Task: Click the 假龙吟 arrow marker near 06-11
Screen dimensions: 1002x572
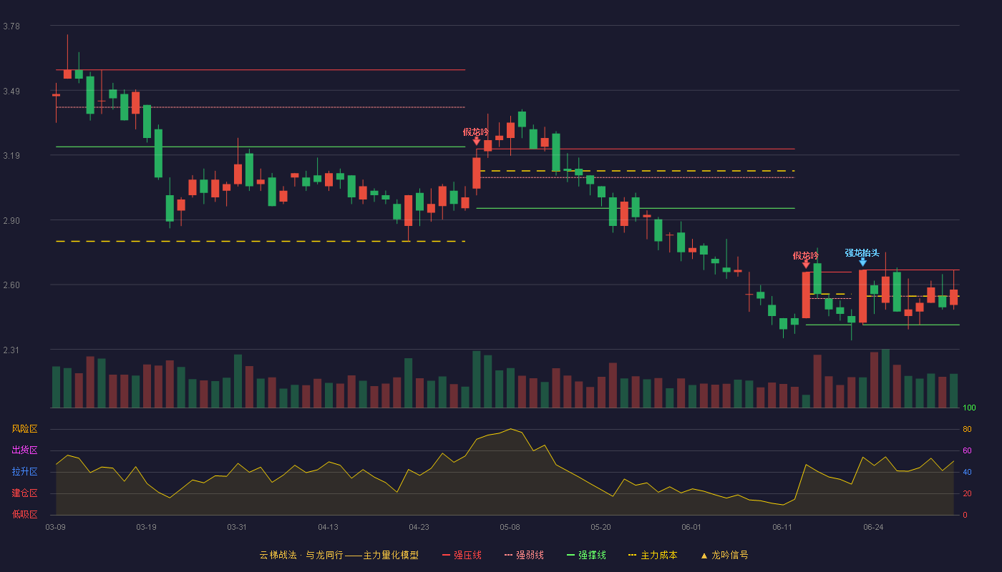Action: [x=806, y=265]
